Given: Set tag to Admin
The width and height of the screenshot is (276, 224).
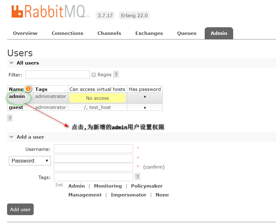Looking at the screenshot, I should tap(76, 186).
